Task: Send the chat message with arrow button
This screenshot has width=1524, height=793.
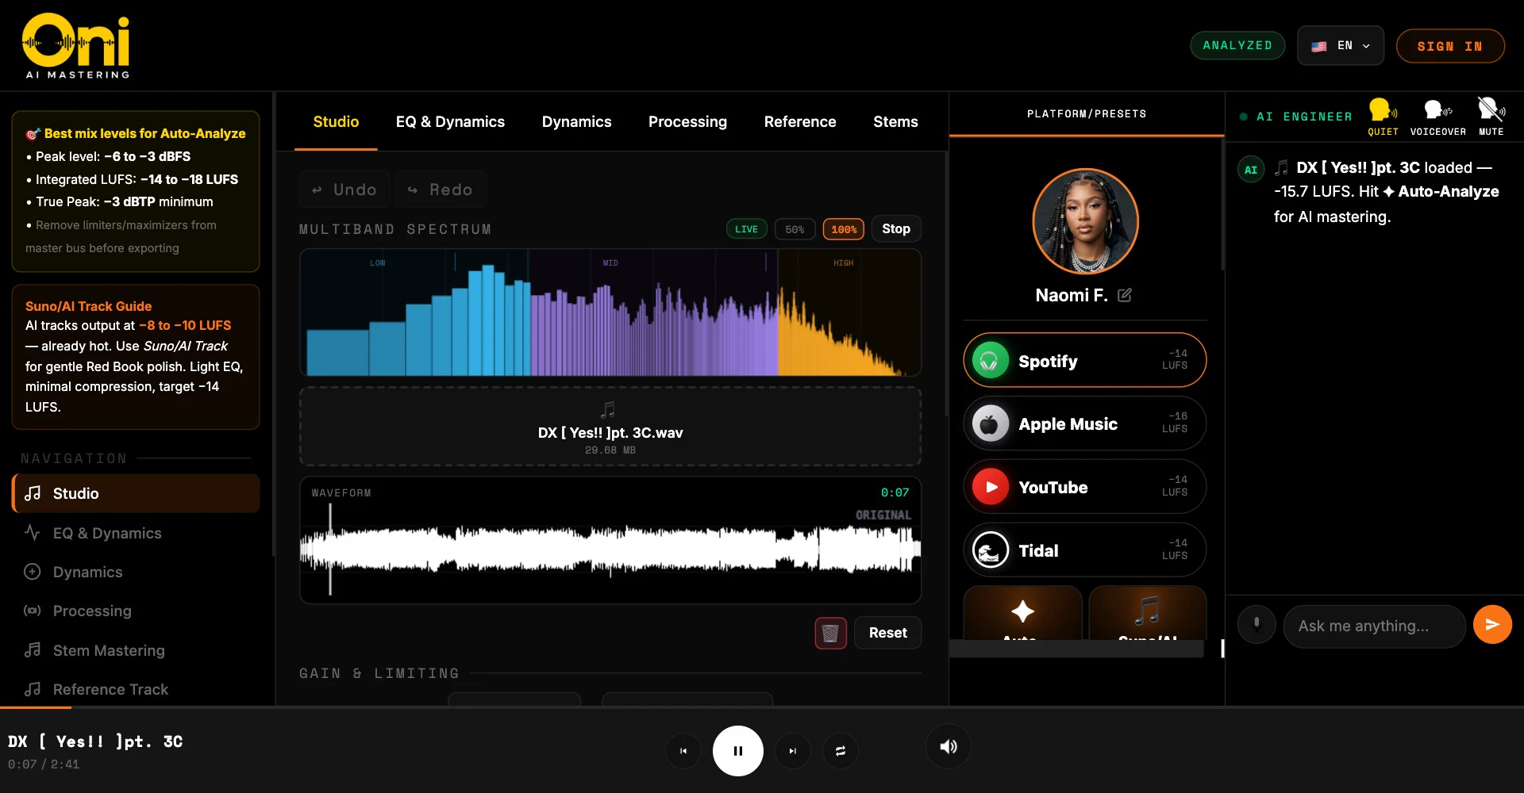Action: pyautogui.click(x=1492, y=625)
